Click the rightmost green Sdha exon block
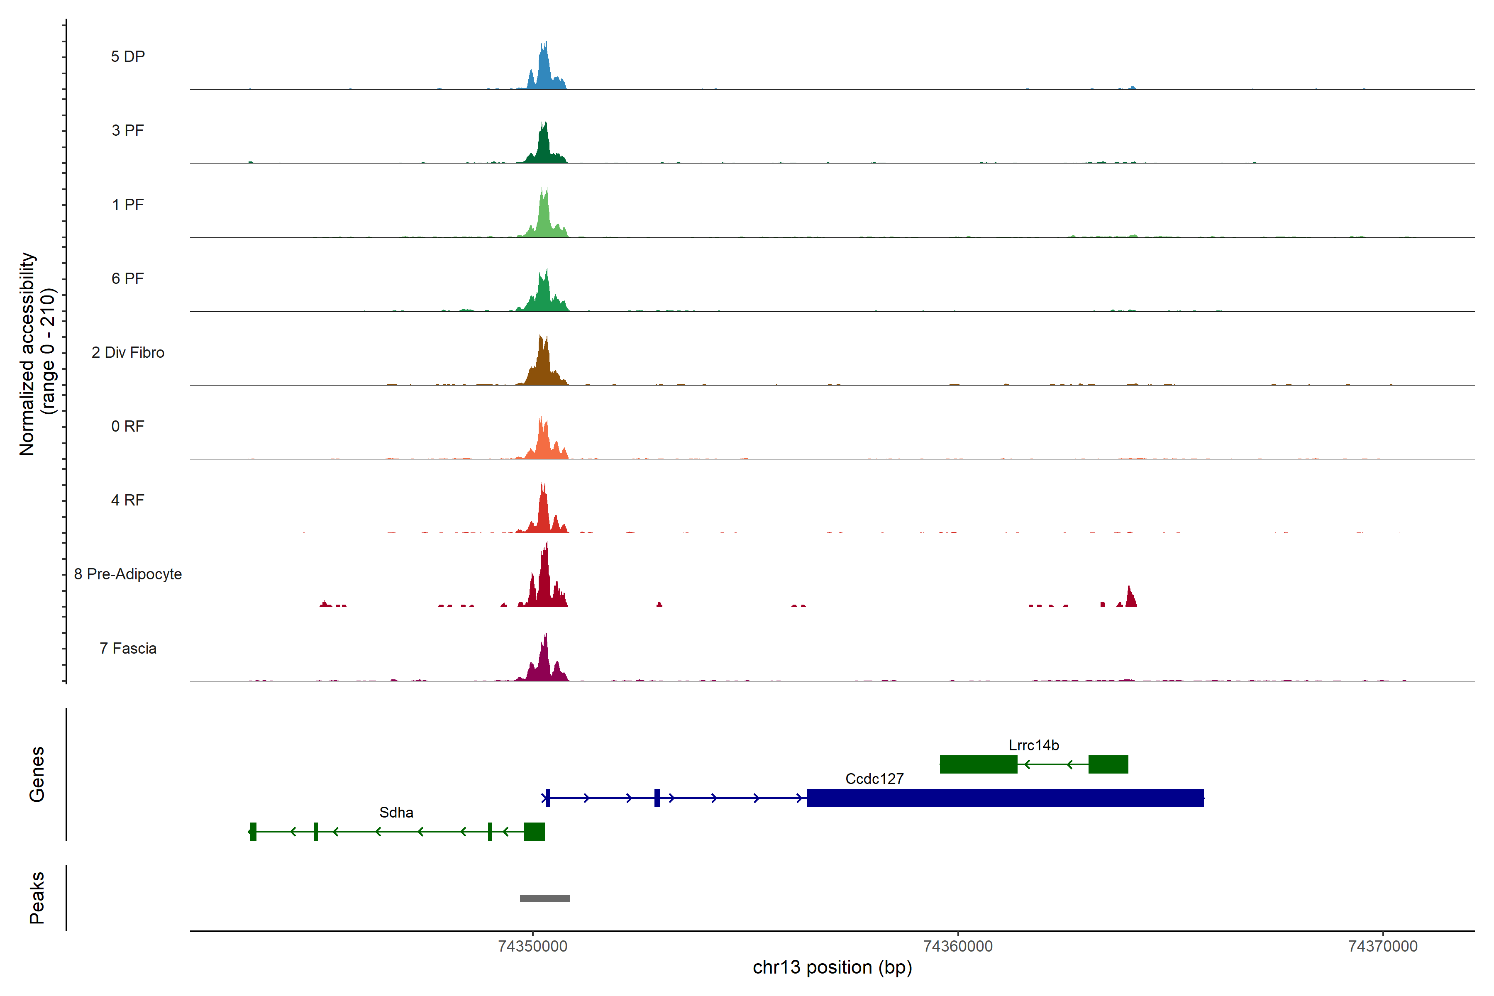 (x=534, y=832)
